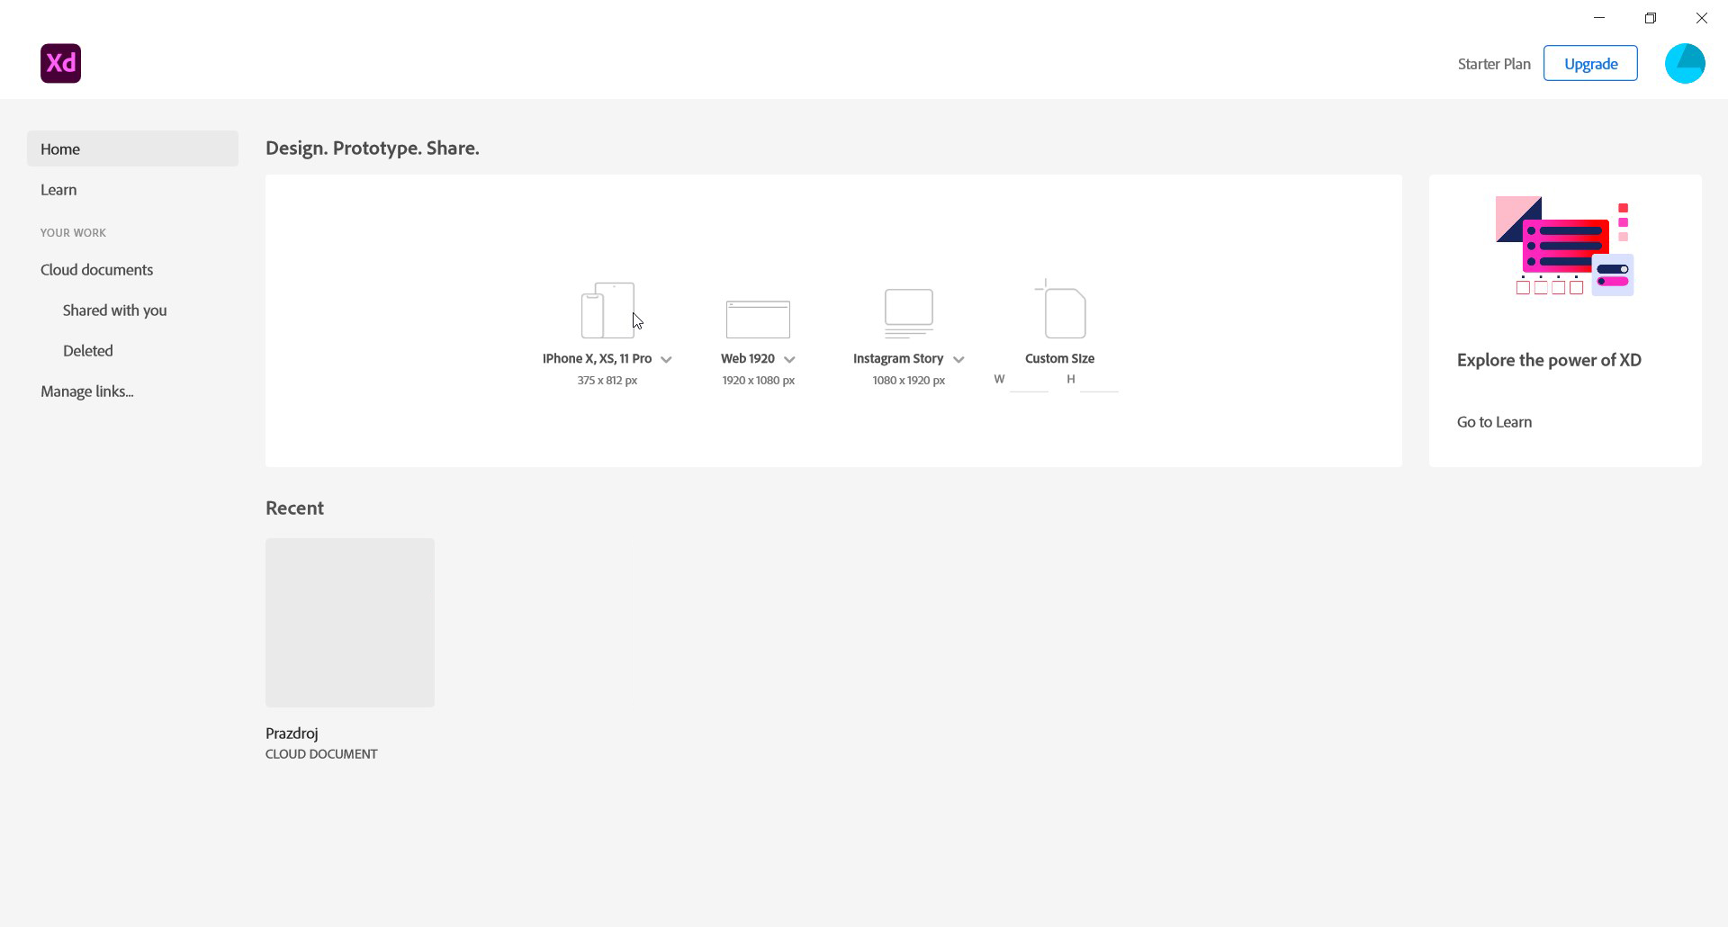Navigate to Home
This screenshot has width=1728, height=927.
[x=59, y=148]
